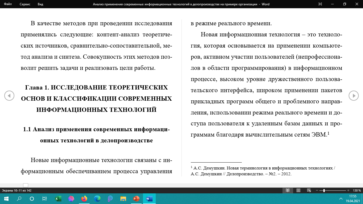This screenshot has width=363, height=204.
Task: Click the footnote superscript after 'ЭВМ.'
Action: click(328, 133)
